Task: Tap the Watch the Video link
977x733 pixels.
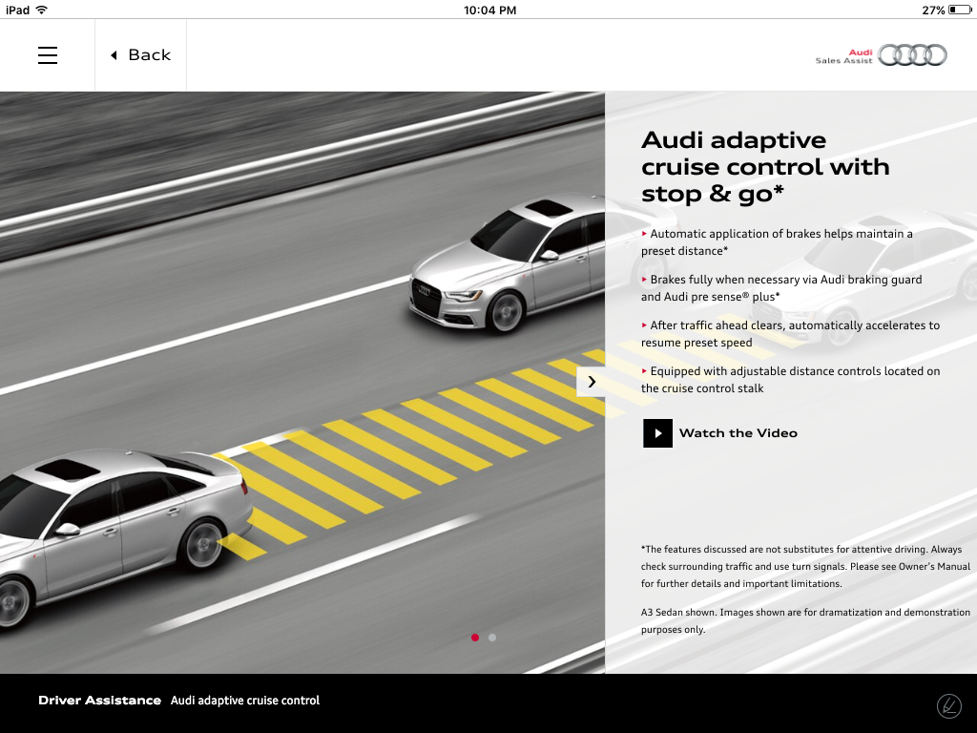Action: click(x=738, y=433)
